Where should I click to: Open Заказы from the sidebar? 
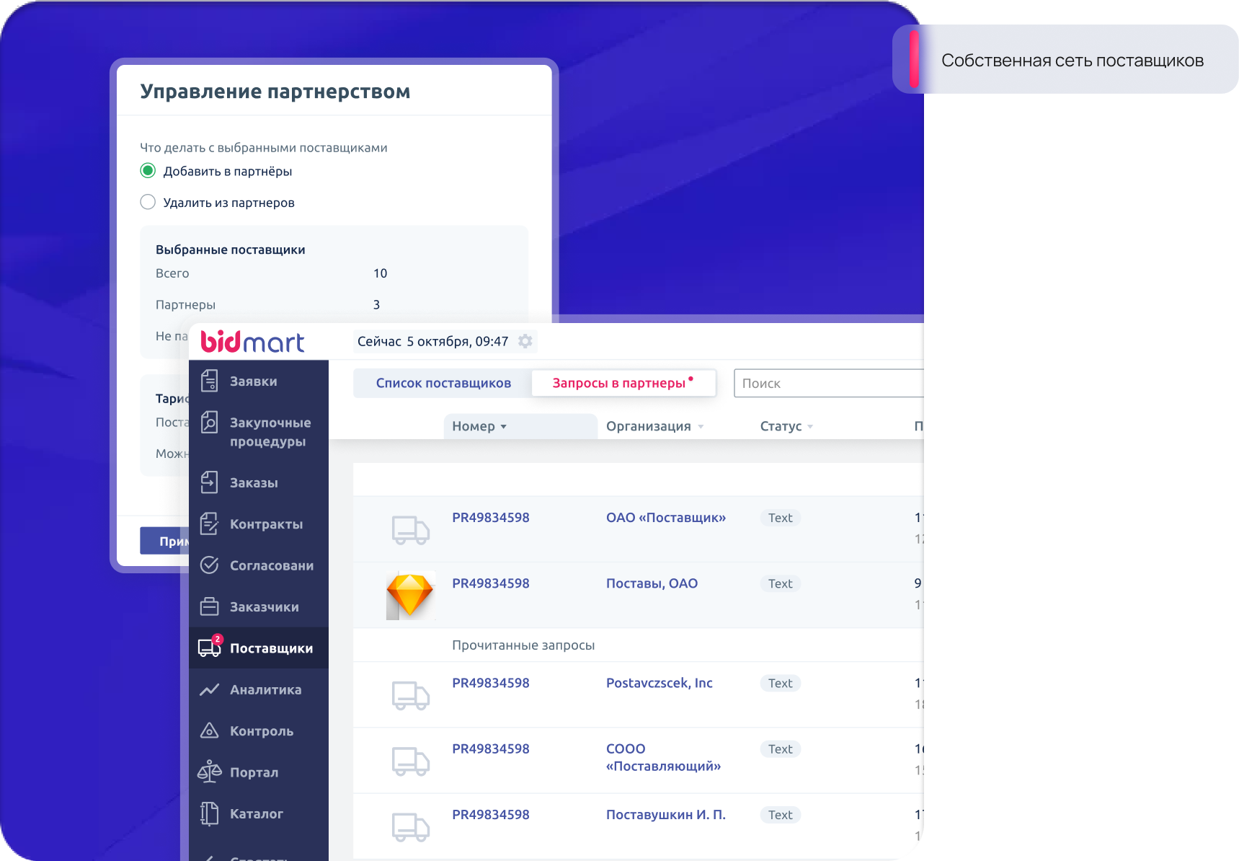(x=209, y=482)
